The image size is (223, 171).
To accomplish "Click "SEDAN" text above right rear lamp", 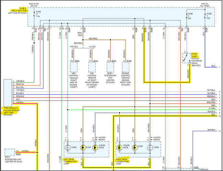I will click(156, 140).
